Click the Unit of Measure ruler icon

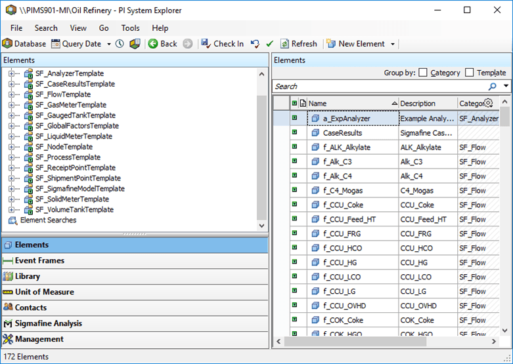[8, 292]
